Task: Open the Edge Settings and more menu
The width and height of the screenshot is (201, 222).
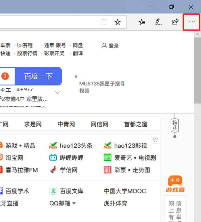Action: point(192,22)
